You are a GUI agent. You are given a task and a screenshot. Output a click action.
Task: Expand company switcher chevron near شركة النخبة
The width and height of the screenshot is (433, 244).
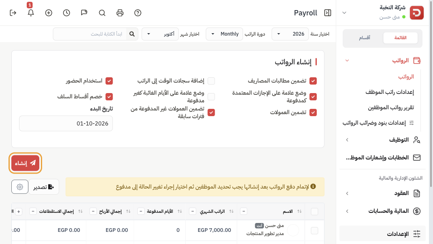point(344,13)
